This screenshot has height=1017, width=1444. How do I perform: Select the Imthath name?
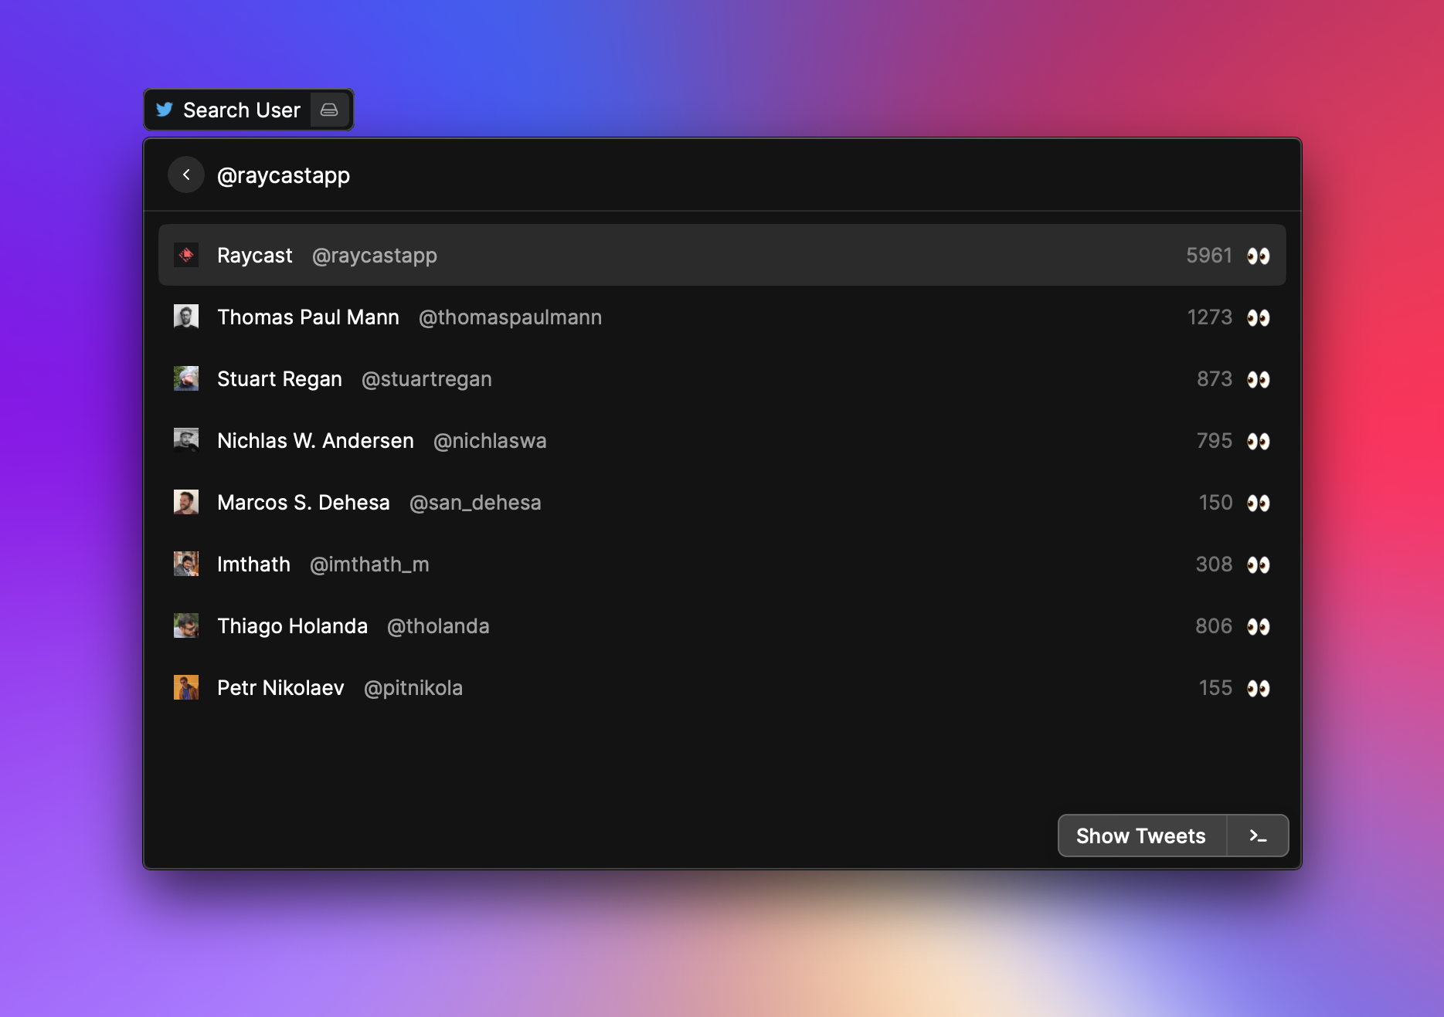tap(253, 564)
